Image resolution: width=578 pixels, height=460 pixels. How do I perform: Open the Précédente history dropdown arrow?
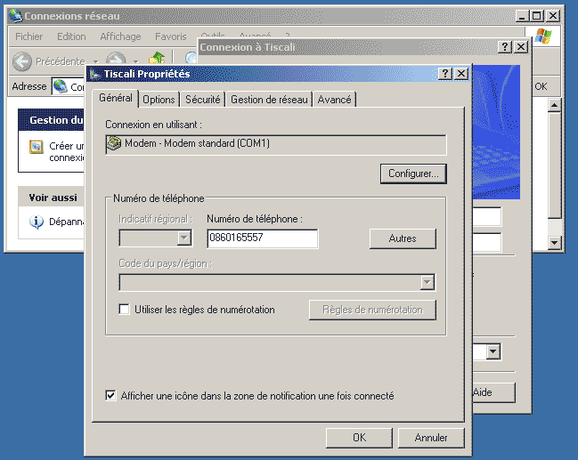95,61
